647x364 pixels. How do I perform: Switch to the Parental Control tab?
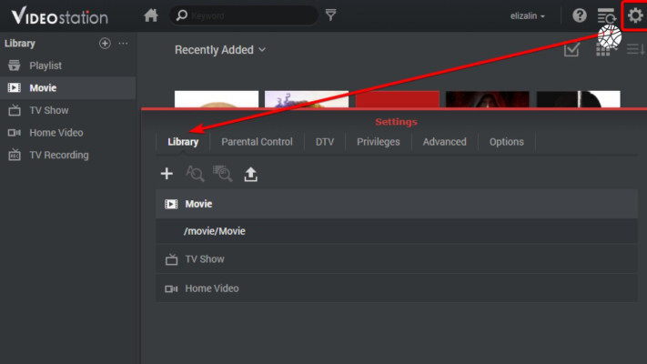coord(257,142)
